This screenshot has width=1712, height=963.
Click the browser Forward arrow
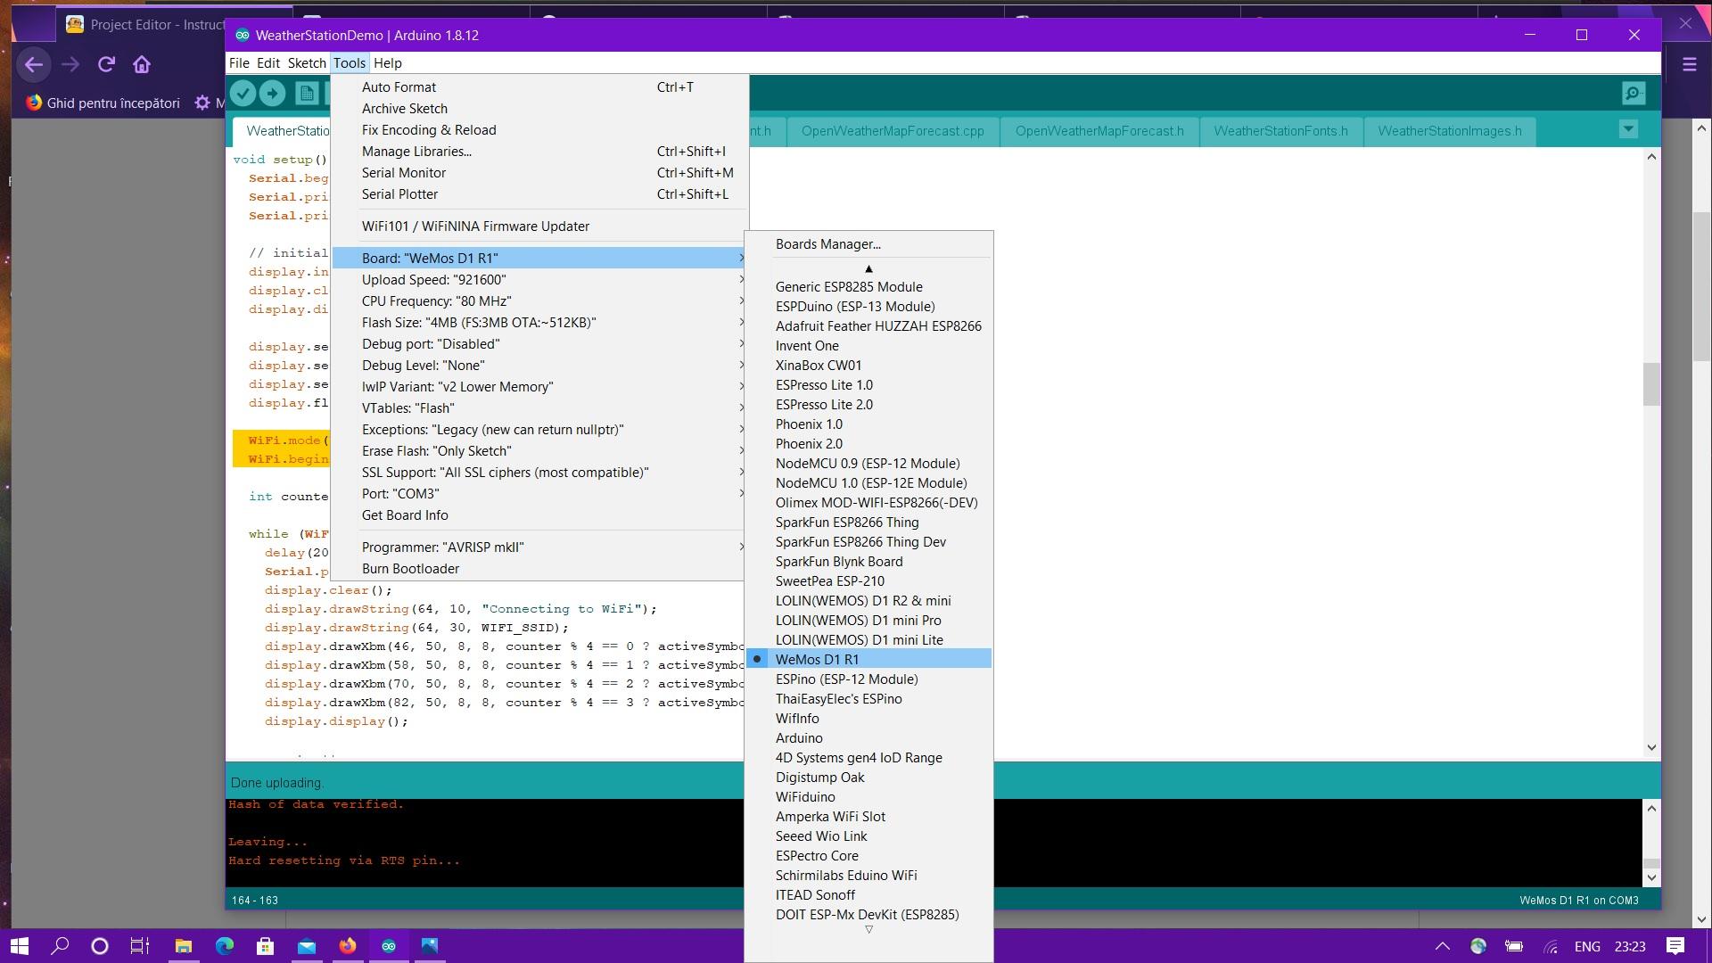[70, 64]
